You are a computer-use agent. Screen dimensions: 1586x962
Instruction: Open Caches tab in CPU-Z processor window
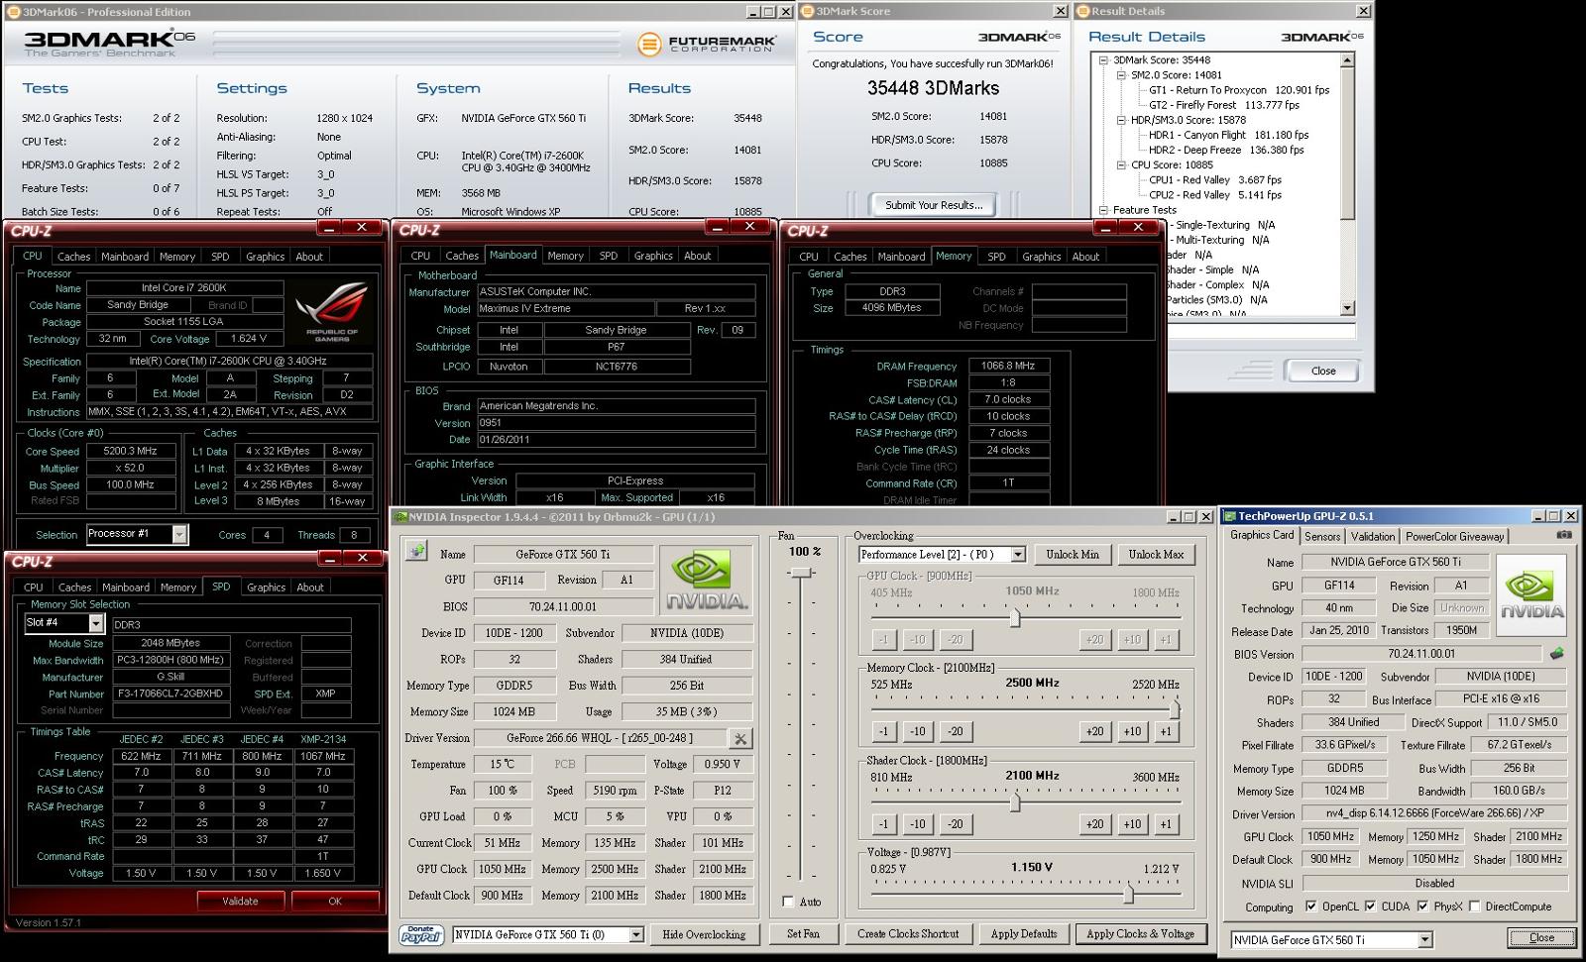pos(73,257)
